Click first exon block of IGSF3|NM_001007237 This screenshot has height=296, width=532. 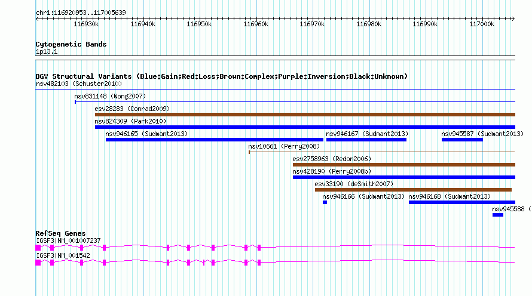tap(38, 248)
